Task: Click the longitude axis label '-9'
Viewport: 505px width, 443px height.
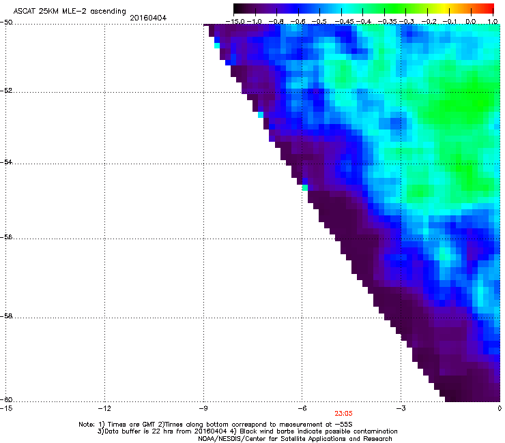Action: pyautogui.click(x=203, y=408)
